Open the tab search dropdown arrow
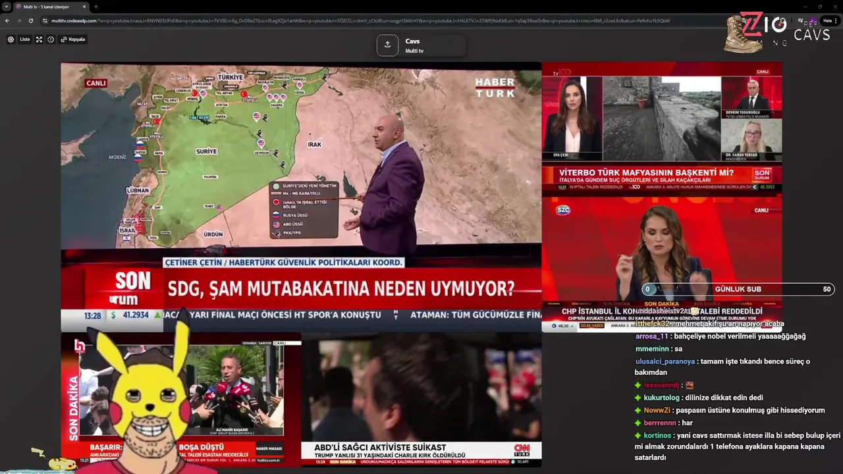843x474 pixels. (6, 7)
